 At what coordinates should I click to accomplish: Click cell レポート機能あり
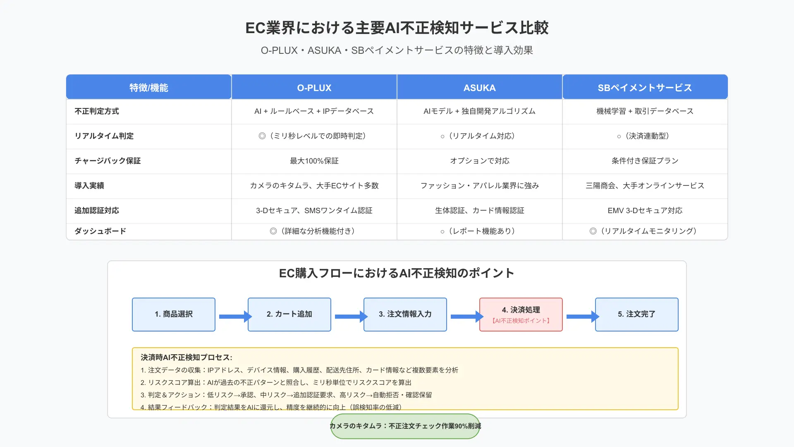pyautogui.click(x=480, y=231)
